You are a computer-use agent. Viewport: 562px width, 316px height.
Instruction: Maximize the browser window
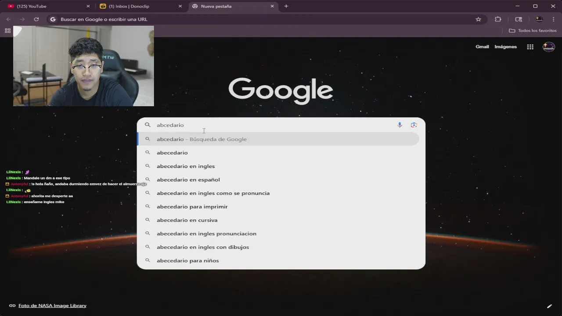535,6
